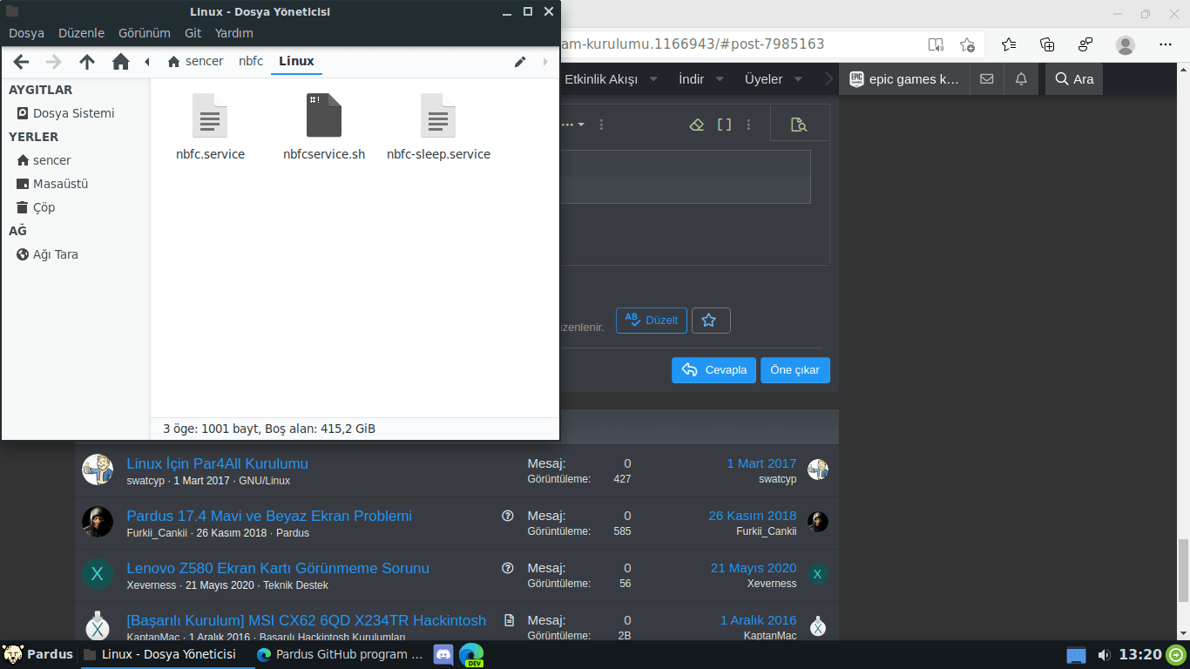Screen dimensions: 1190x669
Task: Open Lenovo Z580 Ekran Kartı thread
Action: [278, 568]
